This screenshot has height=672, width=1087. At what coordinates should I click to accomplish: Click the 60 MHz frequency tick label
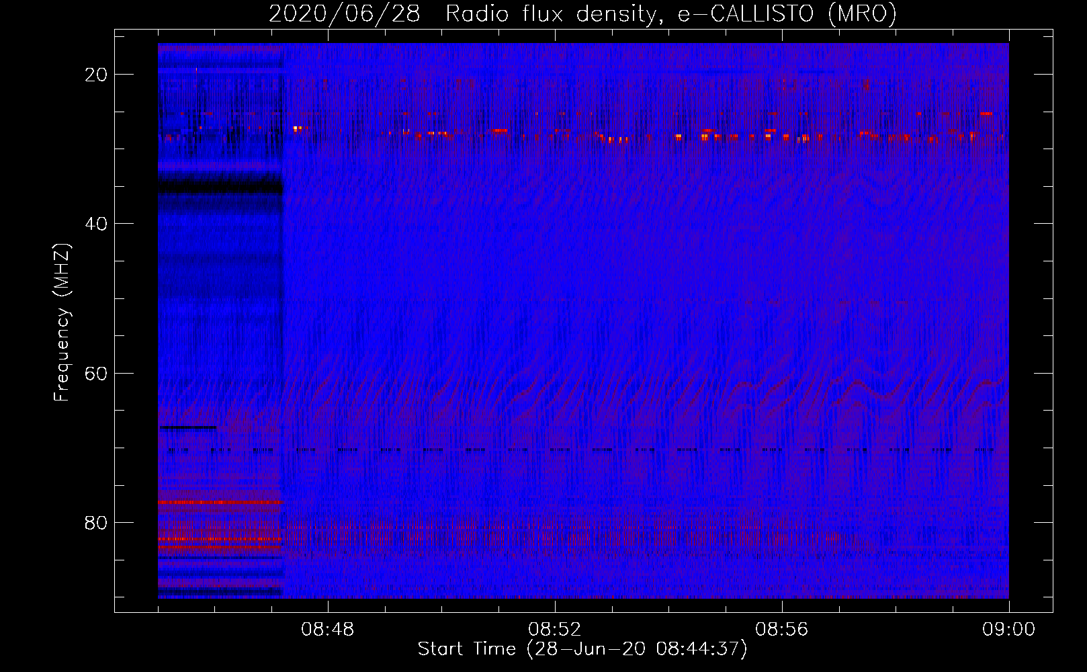96,373
